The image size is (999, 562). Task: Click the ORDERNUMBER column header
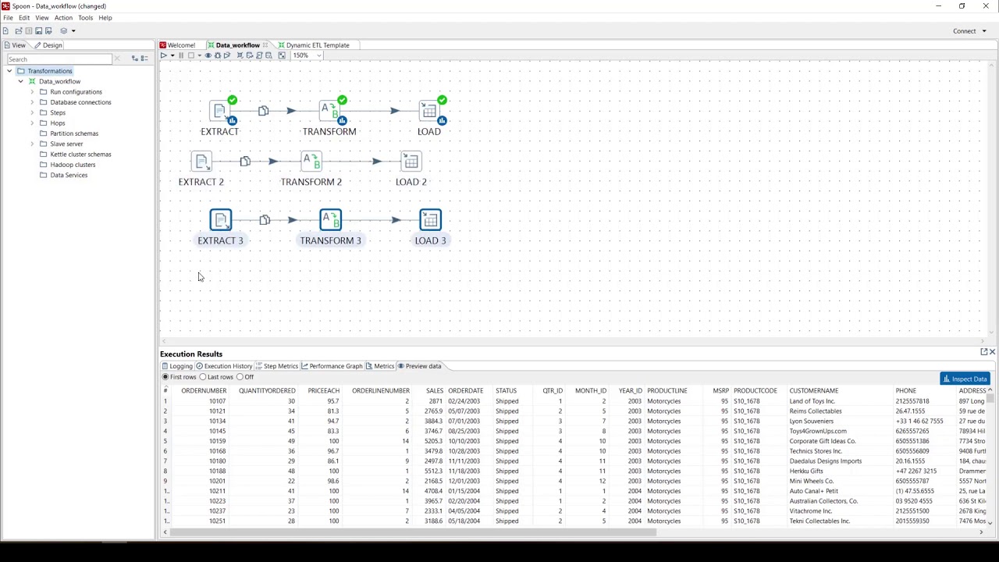tap(204, 390)
